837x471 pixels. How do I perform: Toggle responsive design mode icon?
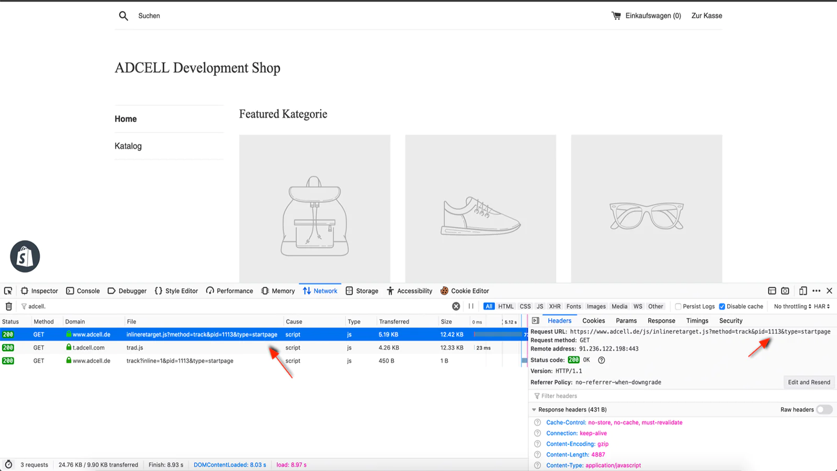(x=803, y=291)
